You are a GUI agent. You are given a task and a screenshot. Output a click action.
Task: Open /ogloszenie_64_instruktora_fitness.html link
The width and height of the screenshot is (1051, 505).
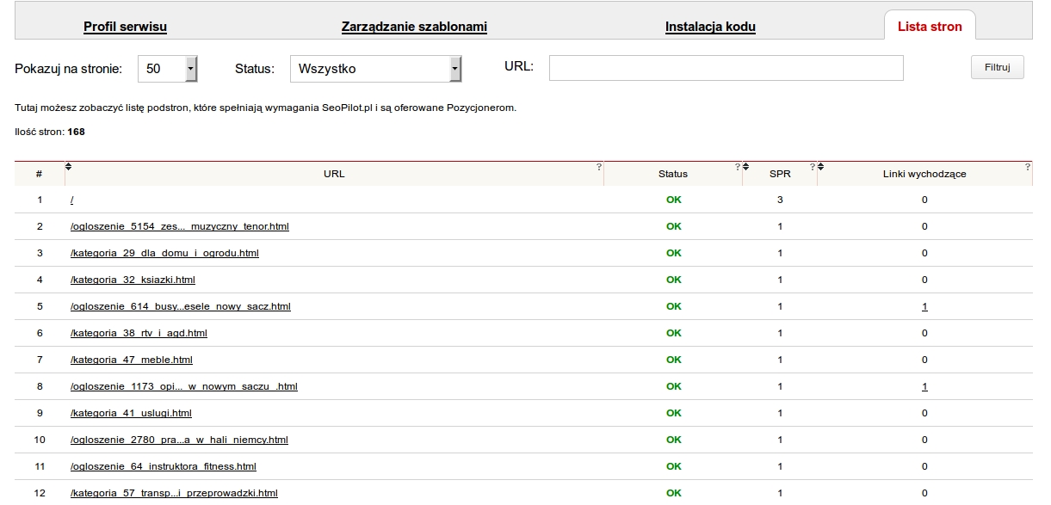point(163,466)
